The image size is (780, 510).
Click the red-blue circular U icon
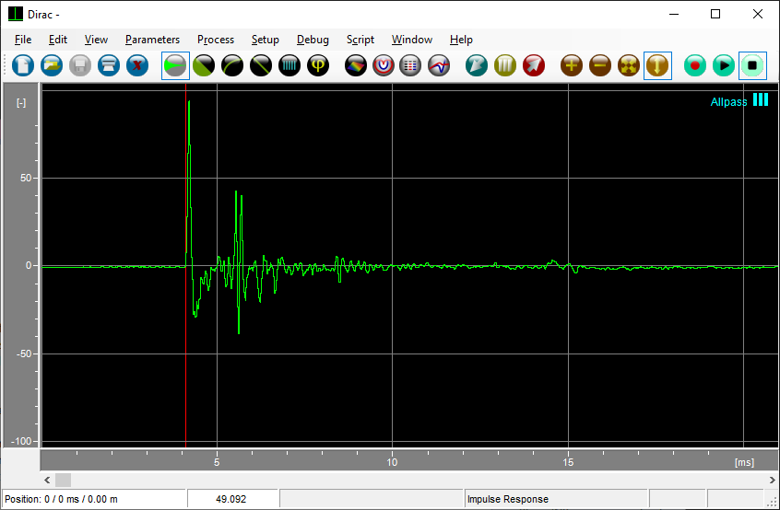[x=383, y=65]
